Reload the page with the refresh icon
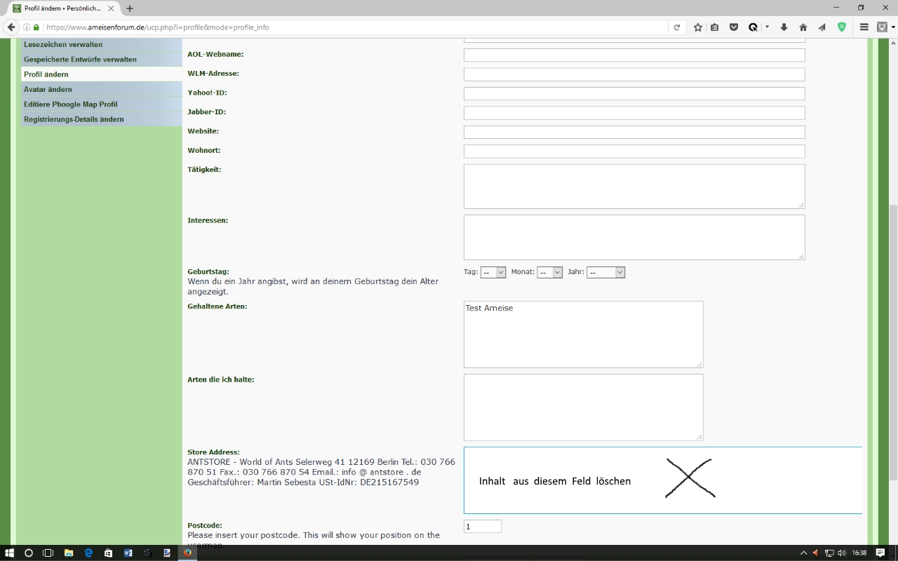This screenshot has width=898, height=561. tap(677, 27)
